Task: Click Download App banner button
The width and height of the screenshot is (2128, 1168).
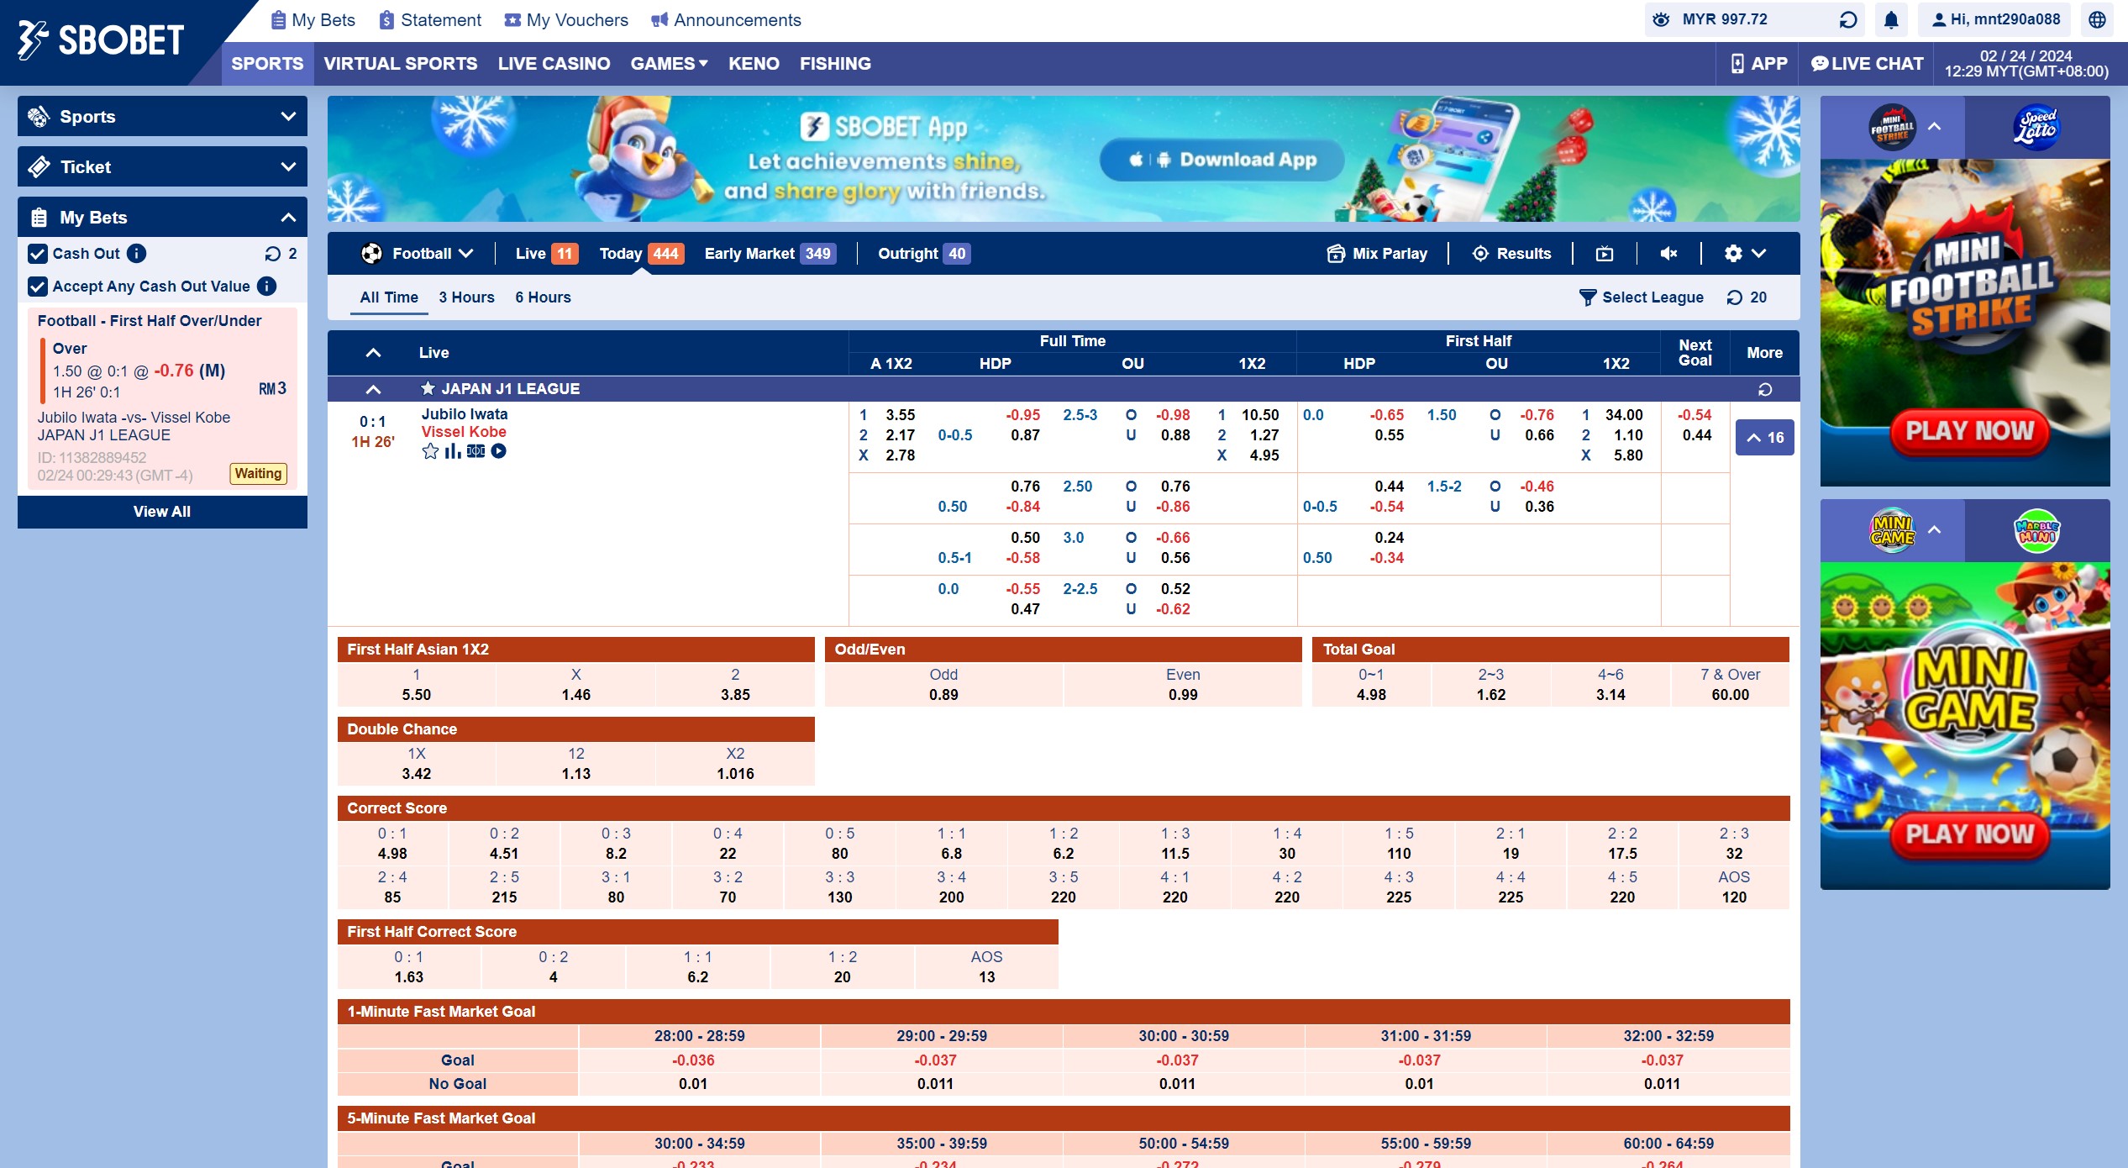Action: pos(1222,160)
